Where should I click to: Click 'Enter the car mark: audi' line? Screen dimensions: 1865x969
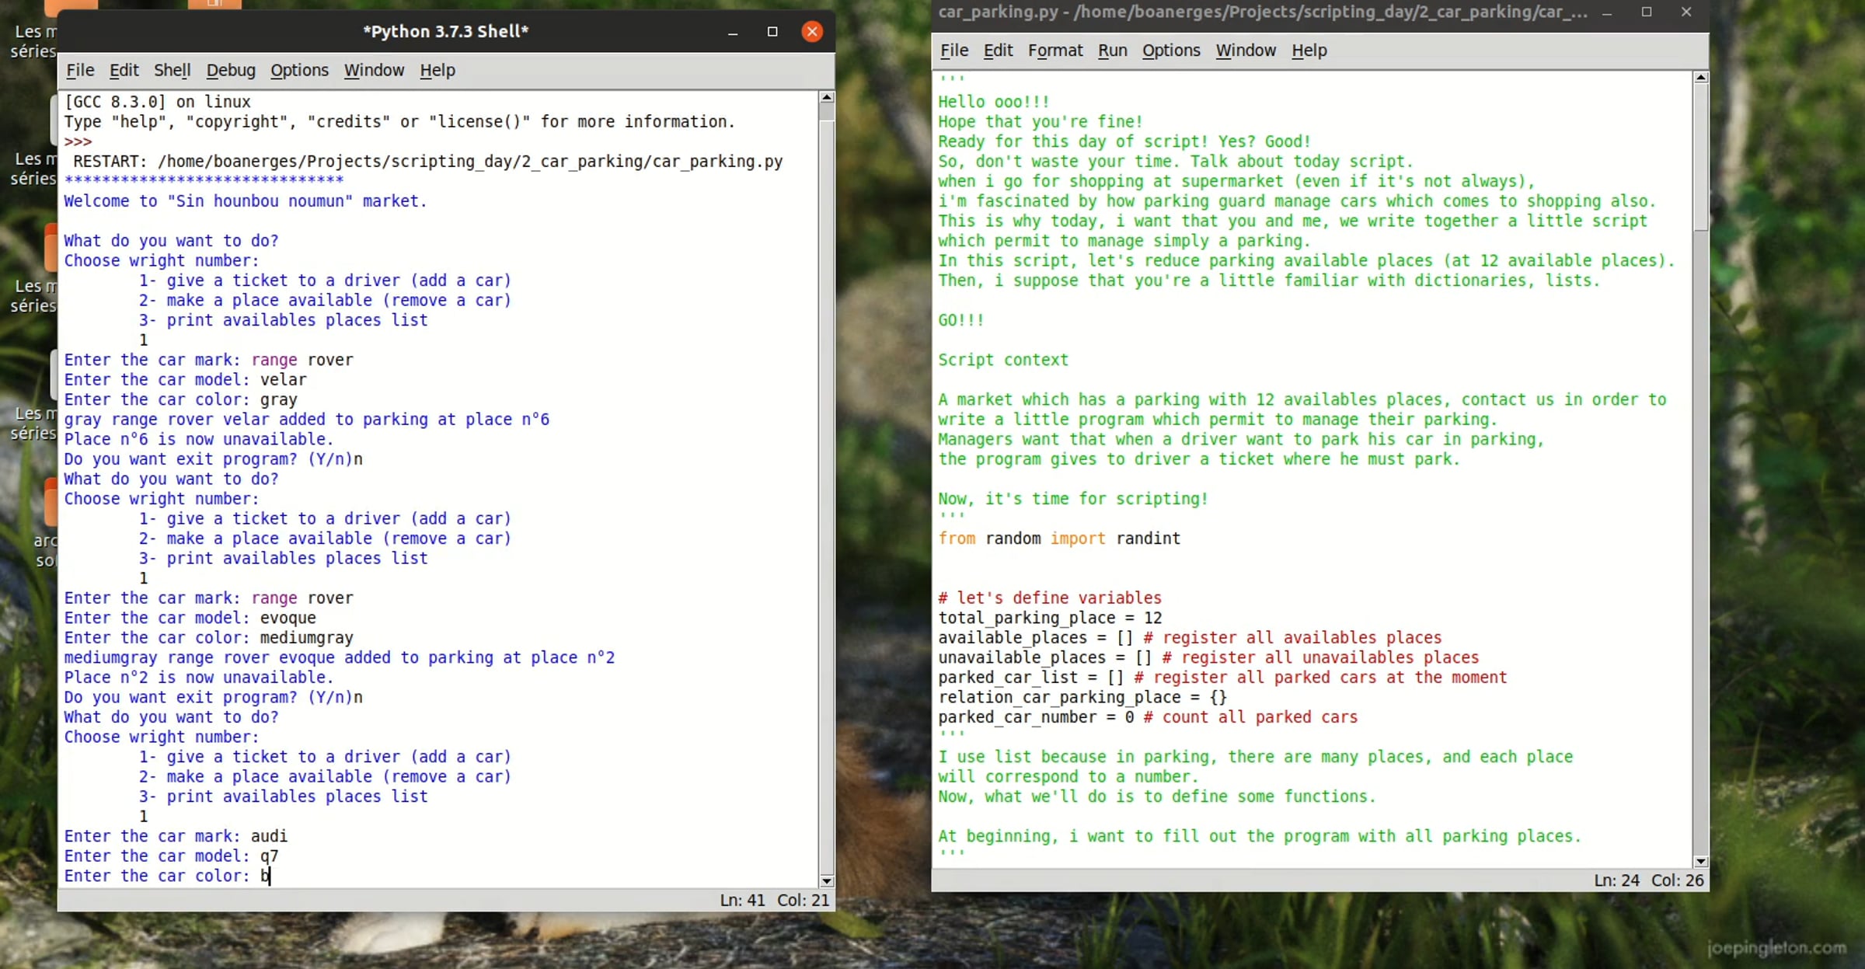tap(176, 836)
